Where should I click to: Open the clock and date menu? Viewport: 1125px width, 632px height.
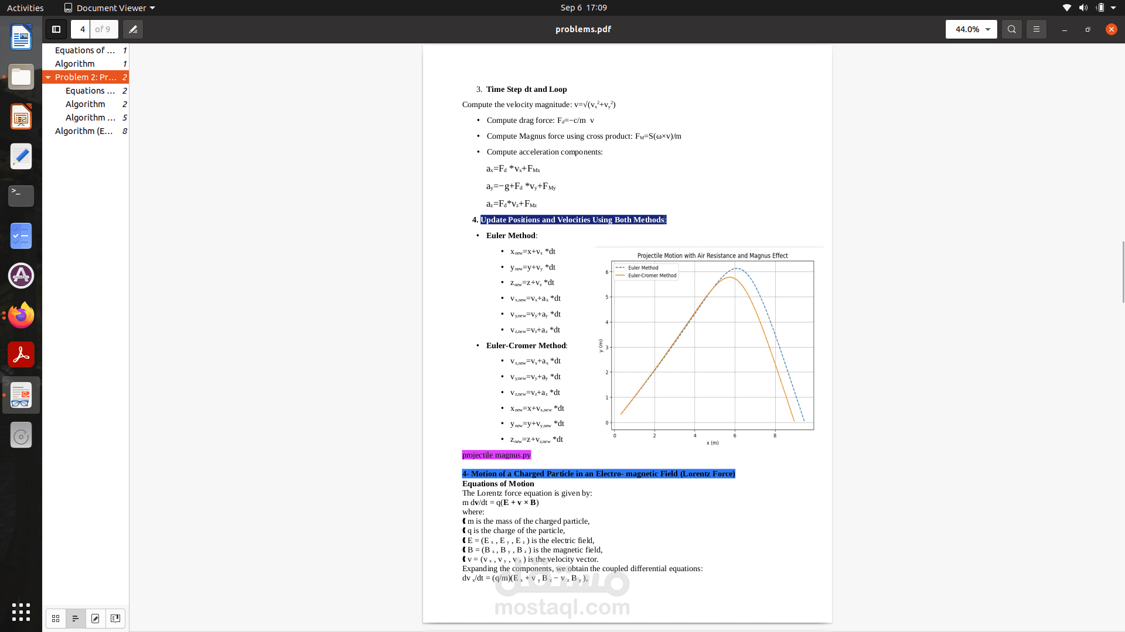pos(583,8)
